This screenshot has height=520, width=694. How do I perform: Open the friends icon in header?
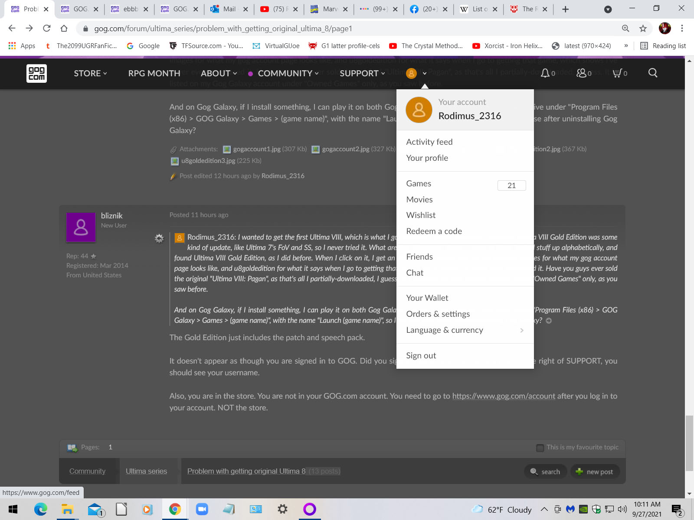581,73
